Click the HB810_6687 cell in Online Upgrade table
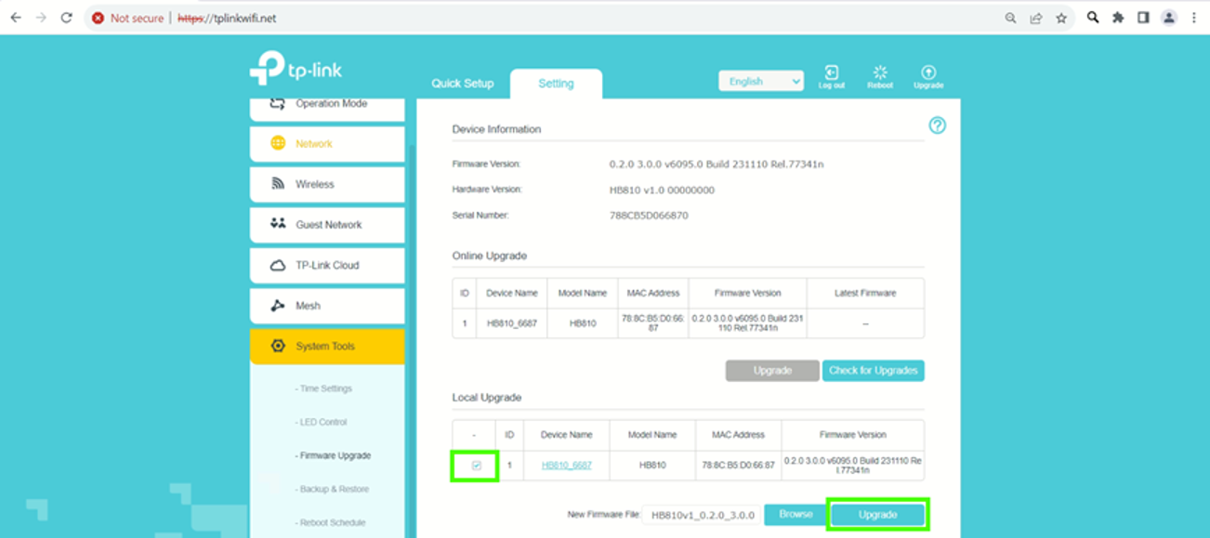 coord(512,323)
